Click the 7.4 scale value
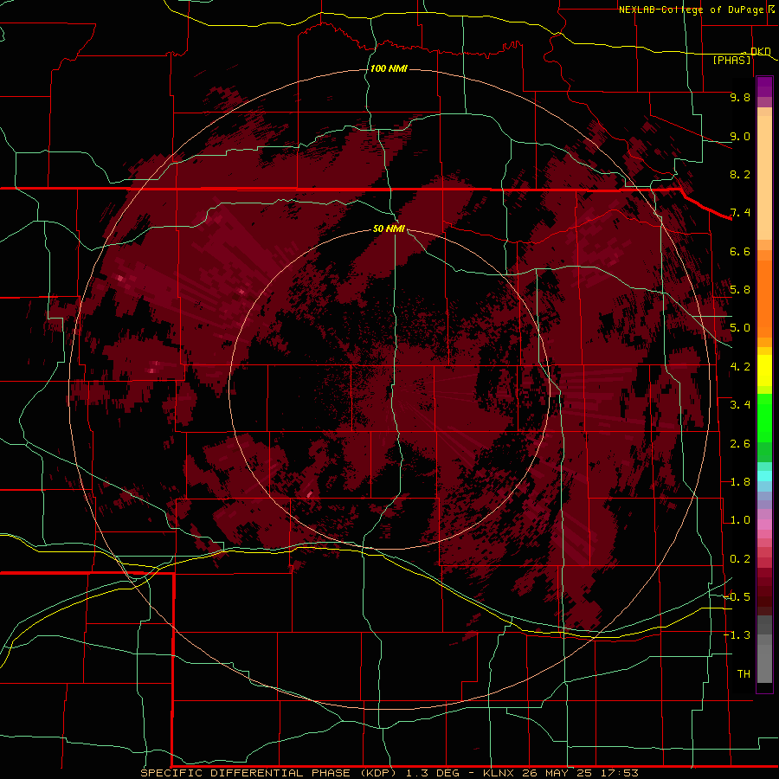Screen dimensions: 779x779 coord(740,213)
